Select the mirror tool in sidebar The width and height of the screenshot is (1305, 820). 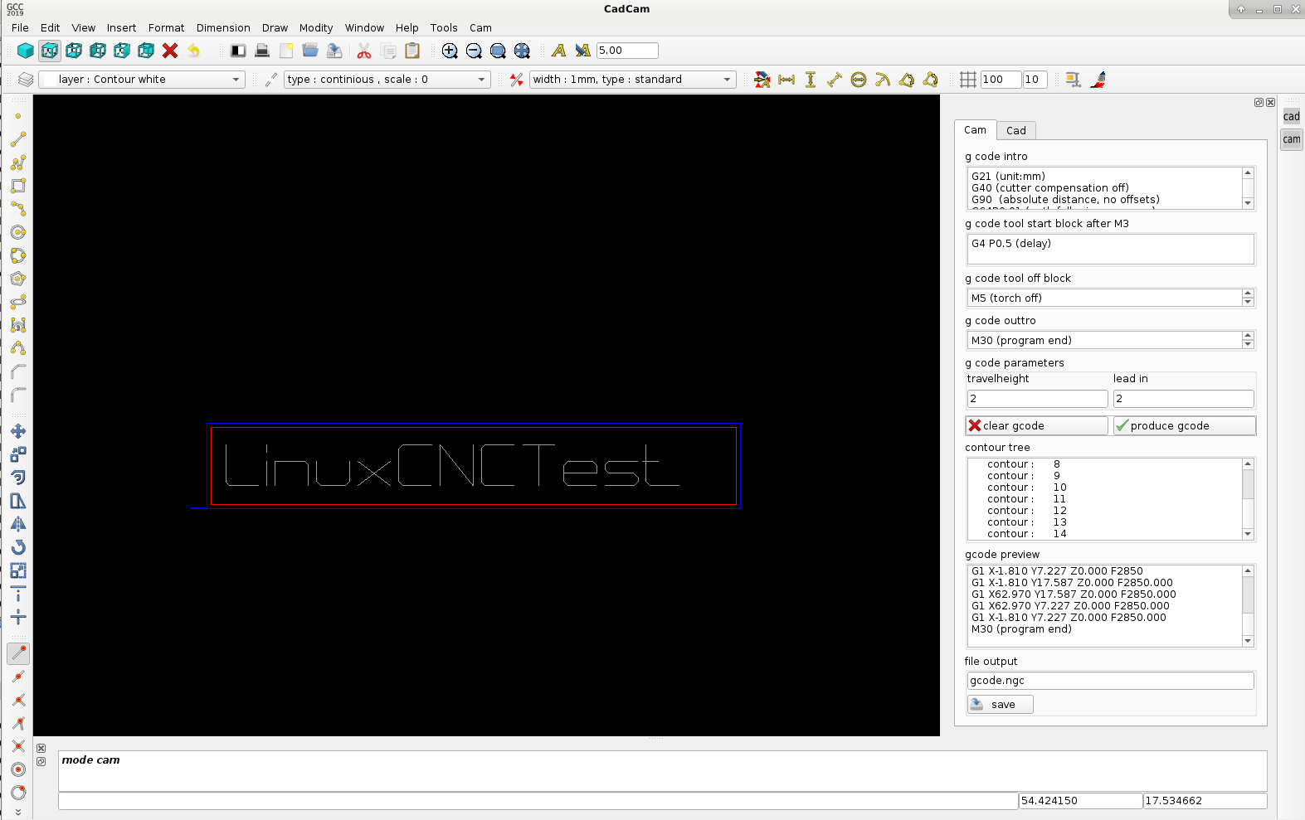click(18, 524)
